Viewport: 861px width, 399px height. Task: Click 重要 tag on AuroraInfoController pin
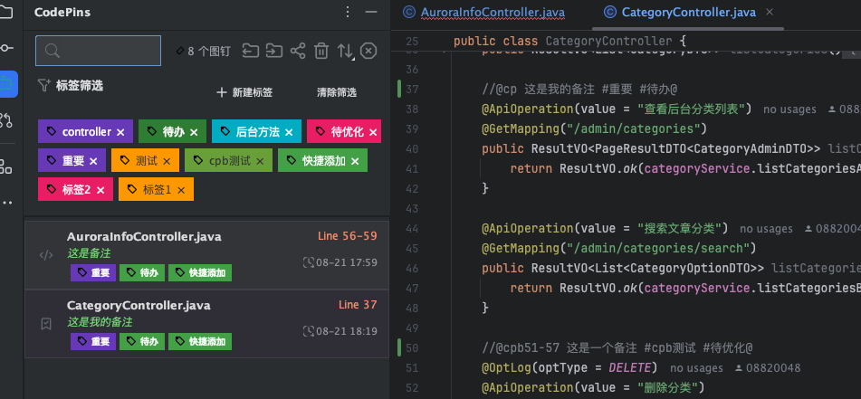coord(93,272)
